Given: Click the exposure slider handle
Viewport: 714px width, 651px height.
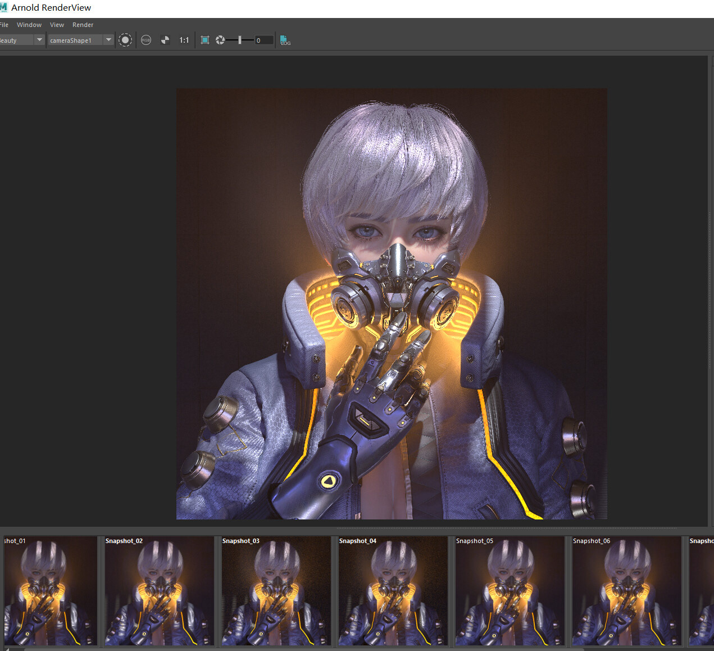Looking at the screenshot, I should pyautogui.click(x=240, y=40).
